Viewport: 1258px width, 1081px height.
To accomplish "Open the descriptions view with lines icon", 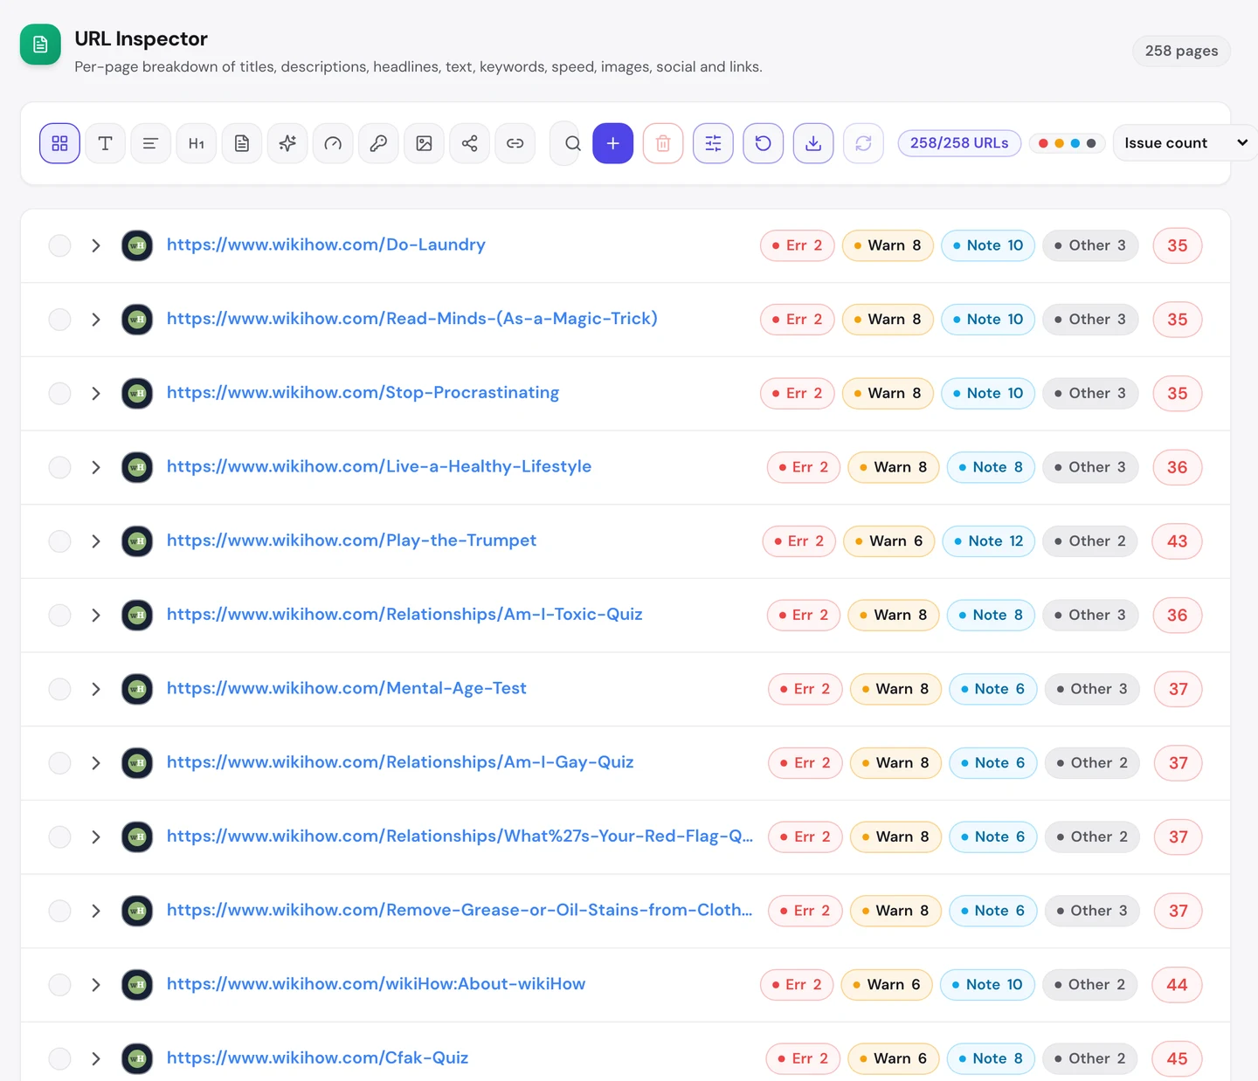I will click(150, 143).
